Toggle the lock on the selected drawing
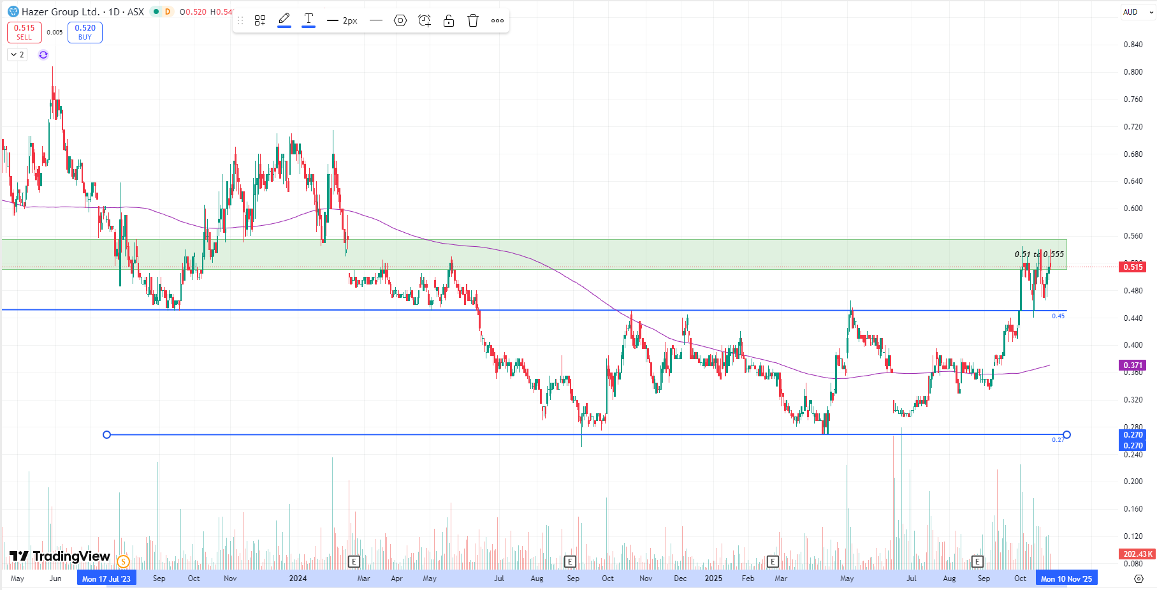The image size is (1157, 590). point(449,20)
